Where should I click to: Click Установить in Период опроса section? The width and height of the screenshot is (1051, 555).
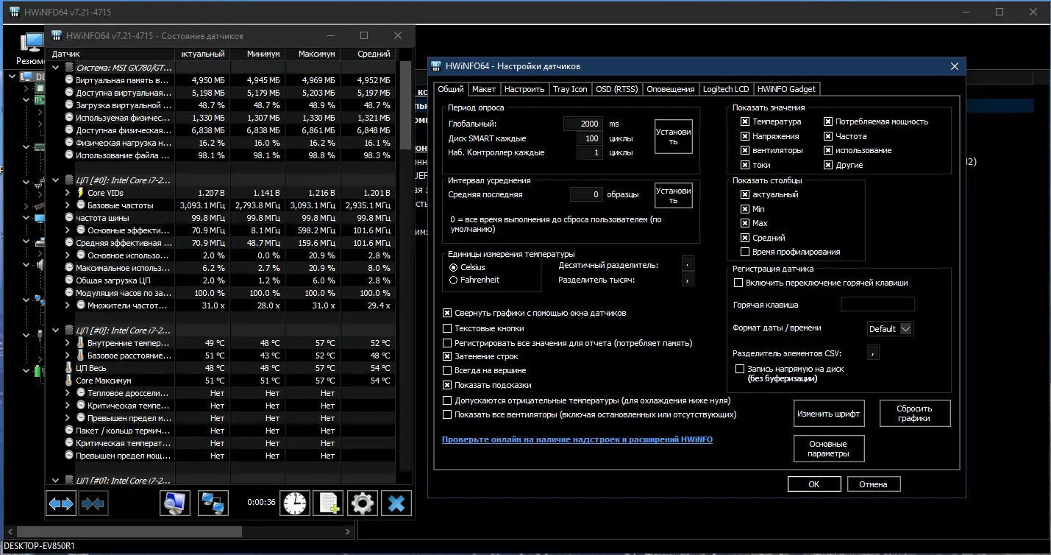(x=674, y=137)
